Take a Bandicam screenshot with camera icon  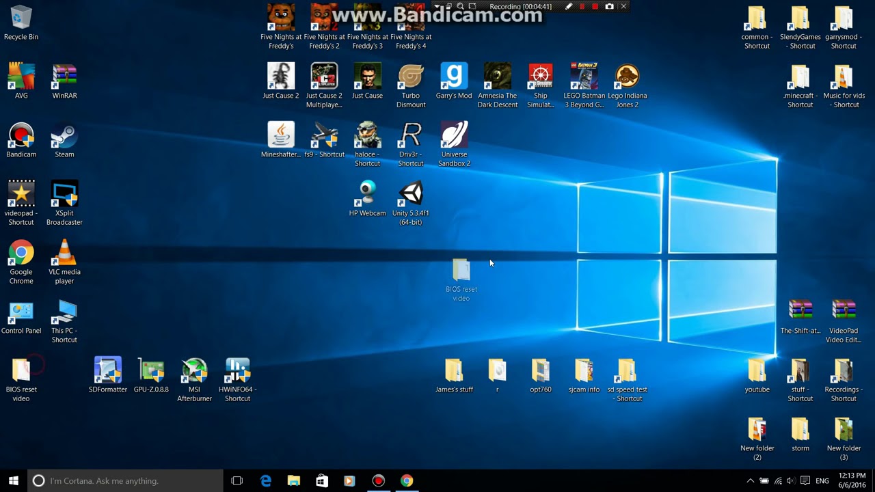tap(610, 7)
